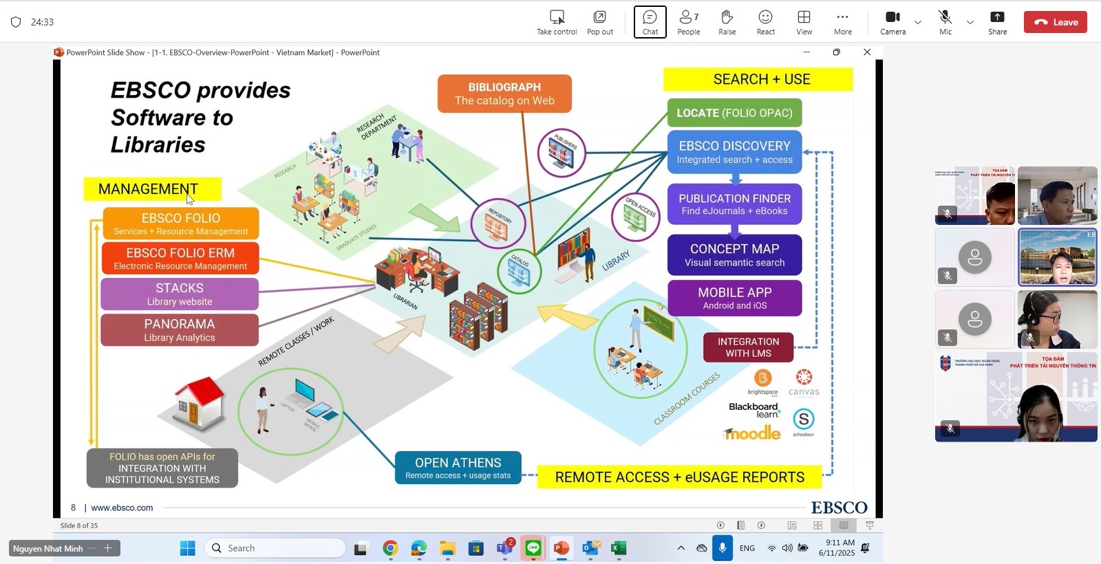Switch PowerPoint to Reading View
This screenshot has width=1101, height=564.
click(x=844, y=525)
